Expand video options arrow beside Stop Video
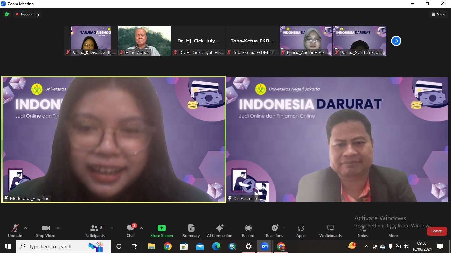Screen dimensions: 451x253 58,228
